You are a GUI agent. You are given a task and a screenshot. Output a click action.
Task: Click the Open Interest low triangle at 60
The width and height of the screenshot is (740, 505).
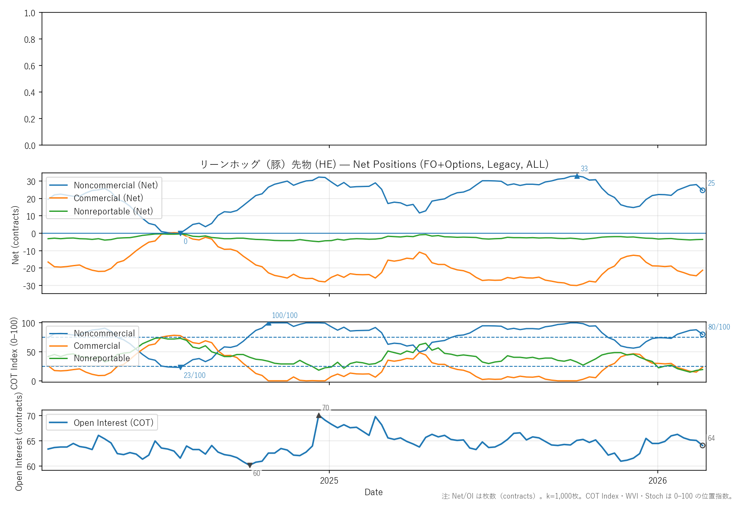(x=250, y=466)
